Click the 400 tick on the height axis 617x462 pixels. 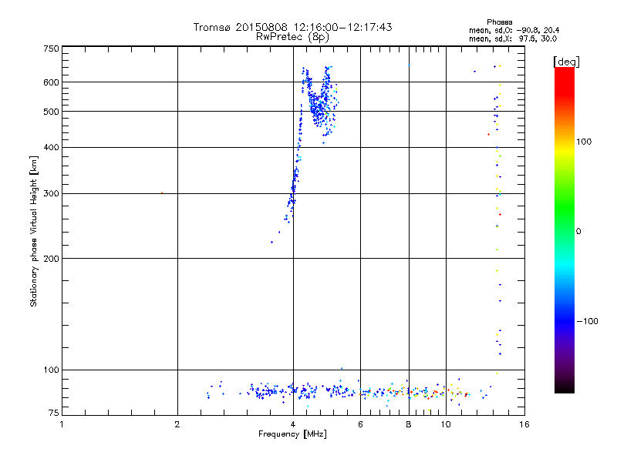point(51,147)
